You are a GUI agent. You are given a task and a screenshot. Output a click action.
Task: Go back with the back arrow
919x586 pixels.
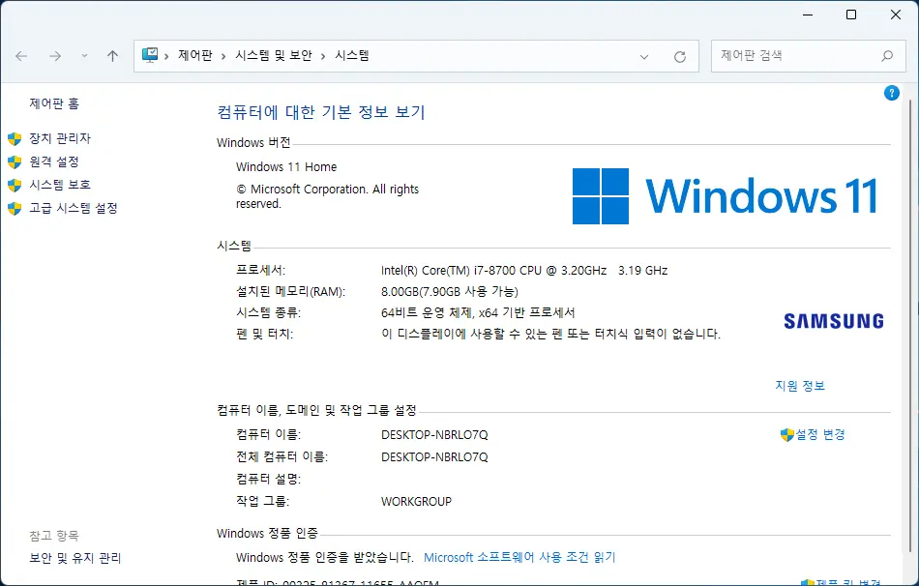[21, 56]
